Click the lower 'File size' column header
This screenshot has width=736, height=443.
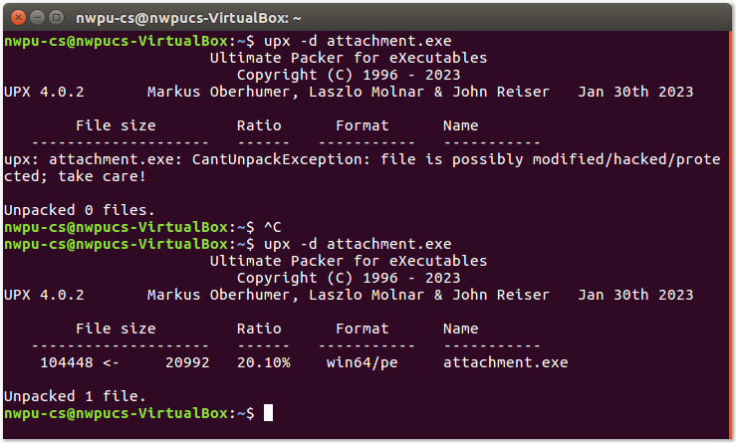pyautogui.click(x=116, y=329)
